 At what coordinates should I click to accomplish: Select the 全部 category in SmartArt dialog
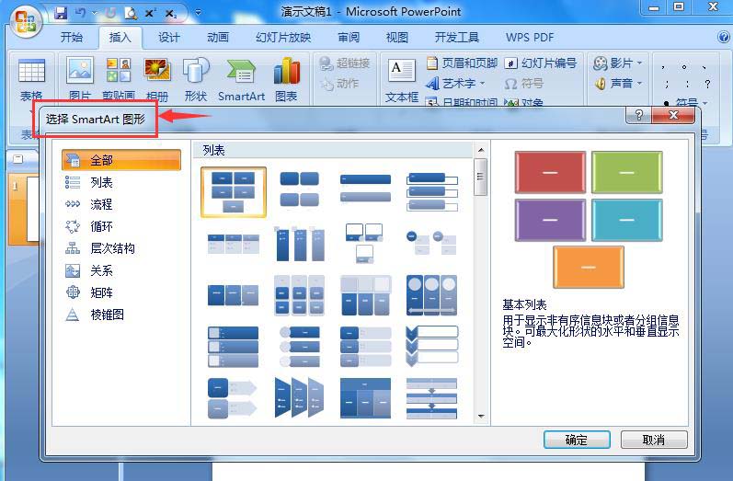[121, 160]
